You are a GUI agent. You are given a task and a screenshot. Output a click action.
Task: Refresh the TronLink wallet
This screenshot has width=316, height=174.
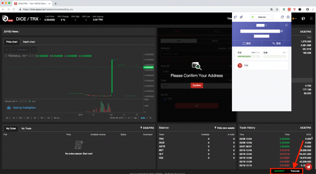click(x=282, y=17)
